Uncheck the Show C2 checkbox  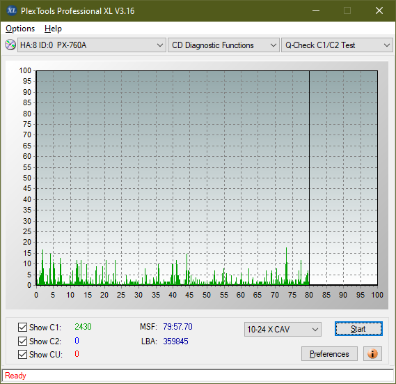[22, 341]
